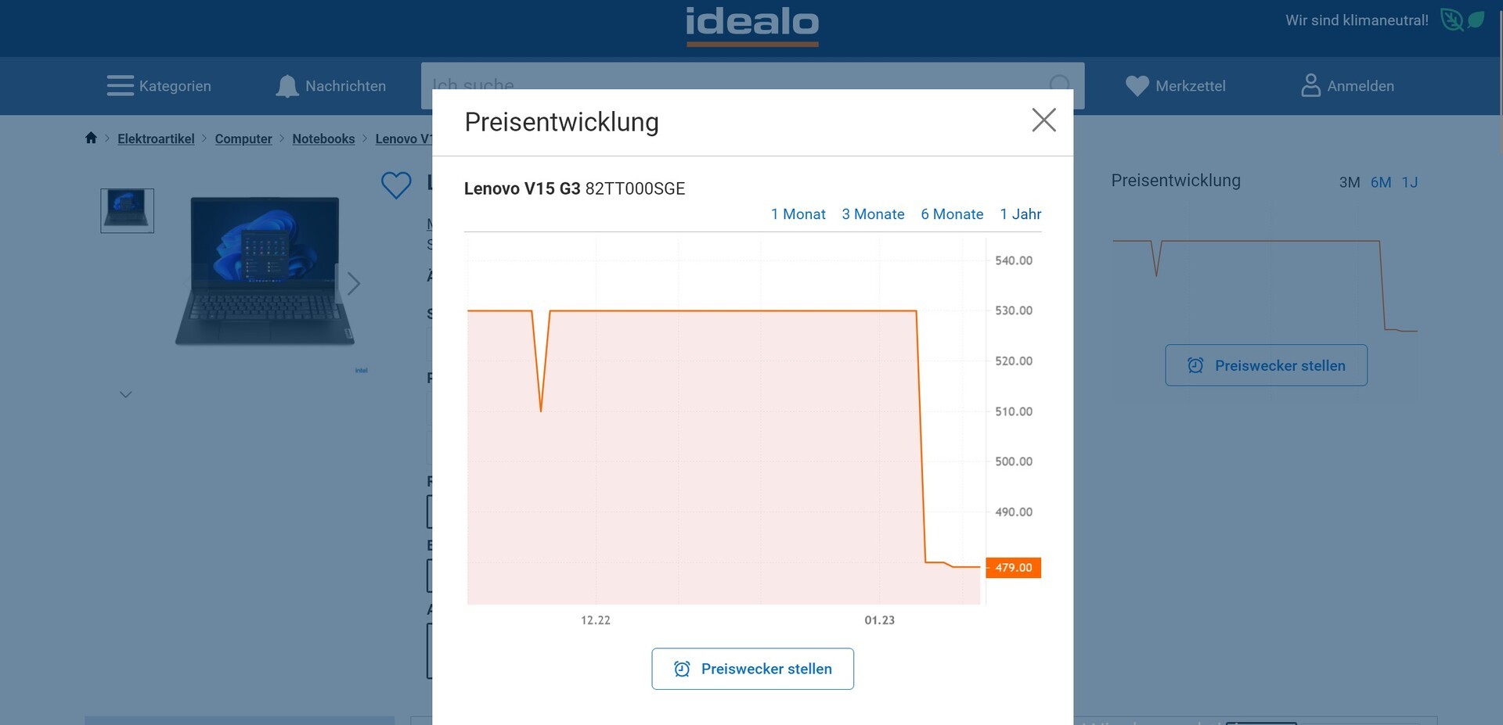This screenshot has width=1503, height=725.
Task: Open Merkzettel heart icon
Action: pyautogui.click(x=1137, y=86)
